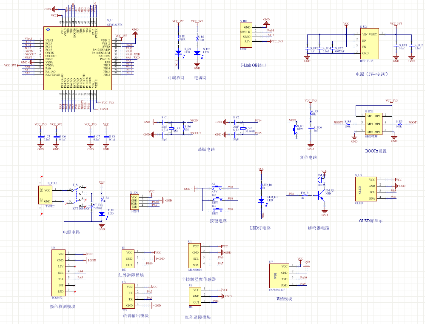
Task: Select the S_JD2 BOOT jumper header
Action: [x=374, y=123]
